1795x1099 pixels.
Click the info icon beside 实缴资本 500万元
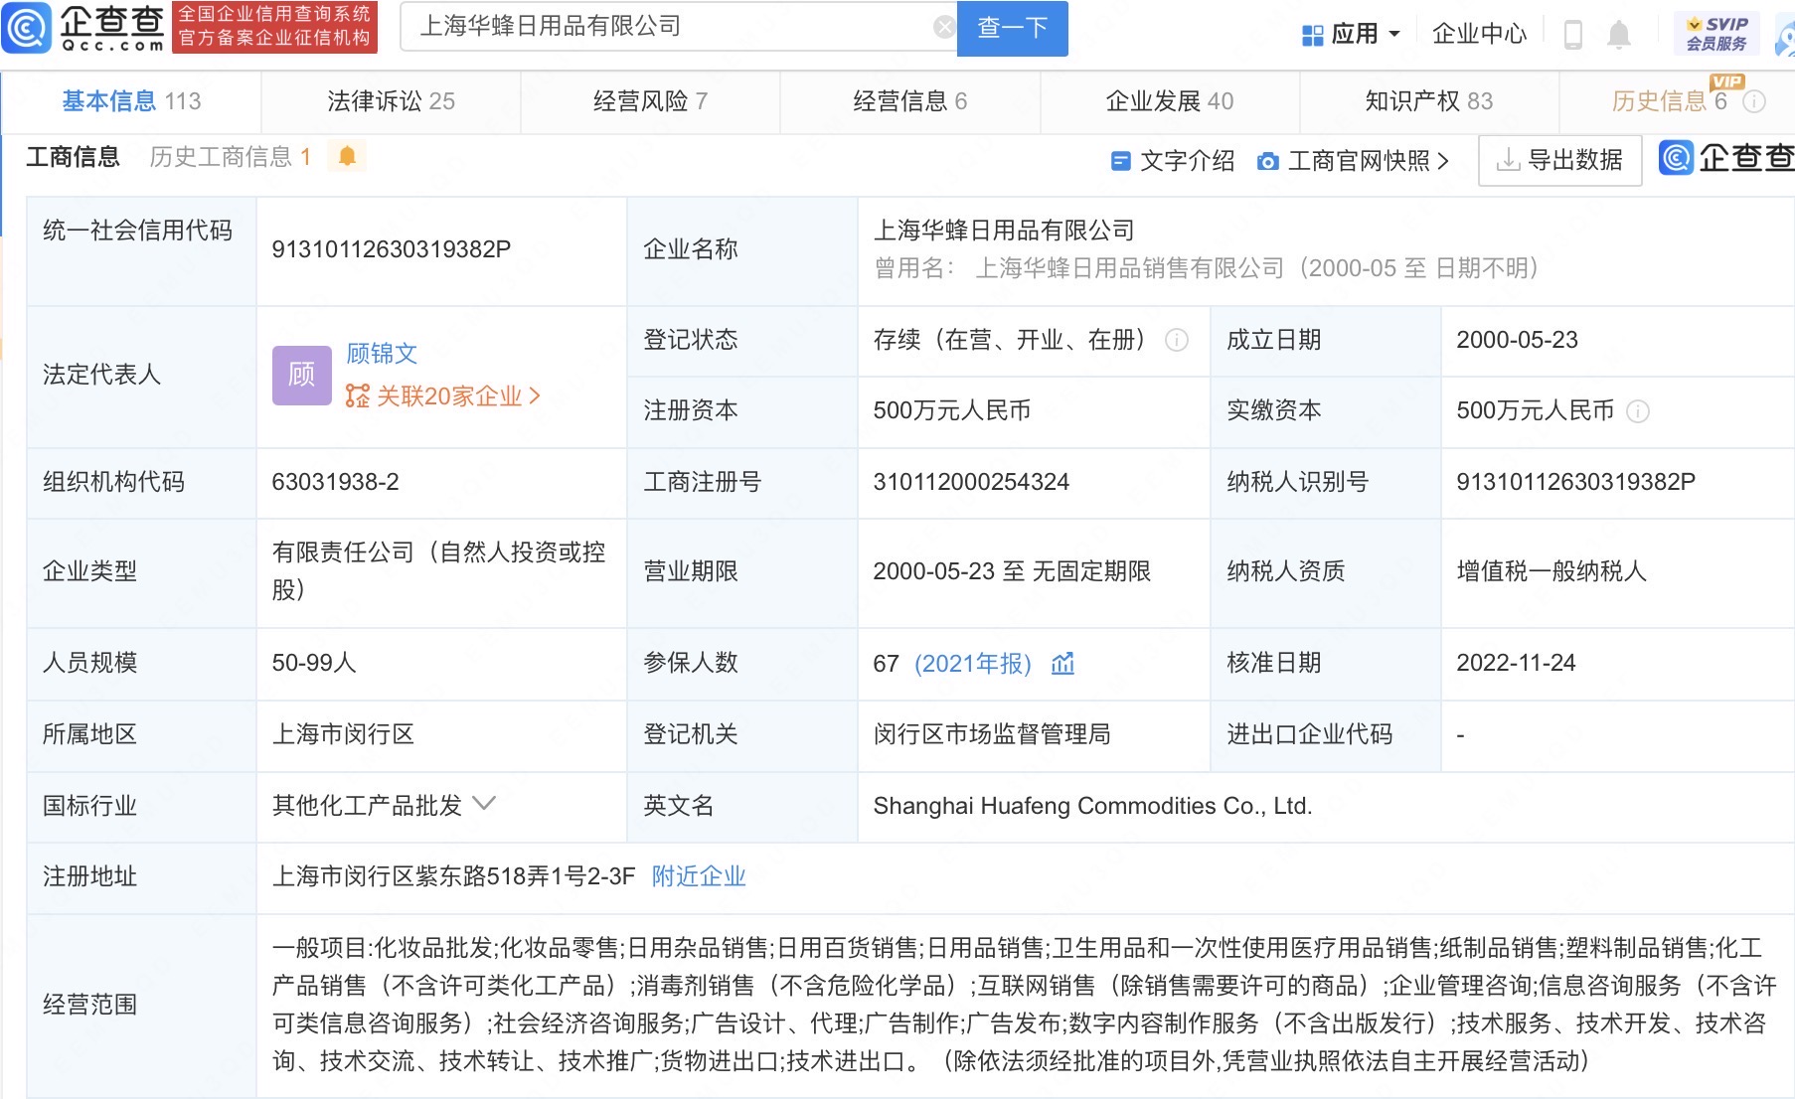pyautogui.click(x=1637, y=411)
